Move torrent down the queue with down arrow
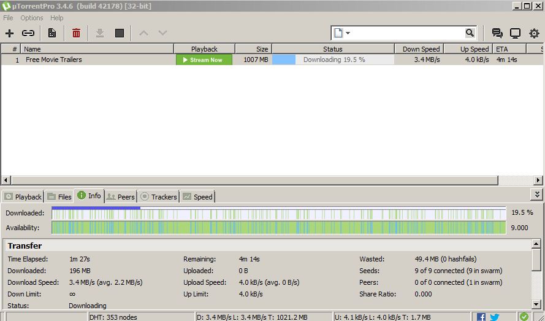The height and width of the screenshot is (321, 545). 162,33
